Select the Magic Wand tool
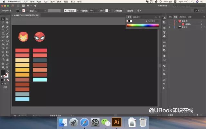The image size is (206, 129). [3, 23]
